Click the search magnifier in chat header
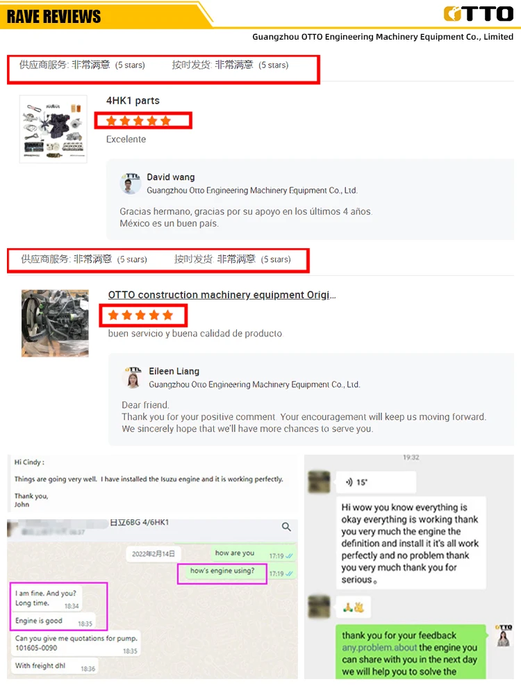Viewport: 521px width, 700px height. [286, 527]
